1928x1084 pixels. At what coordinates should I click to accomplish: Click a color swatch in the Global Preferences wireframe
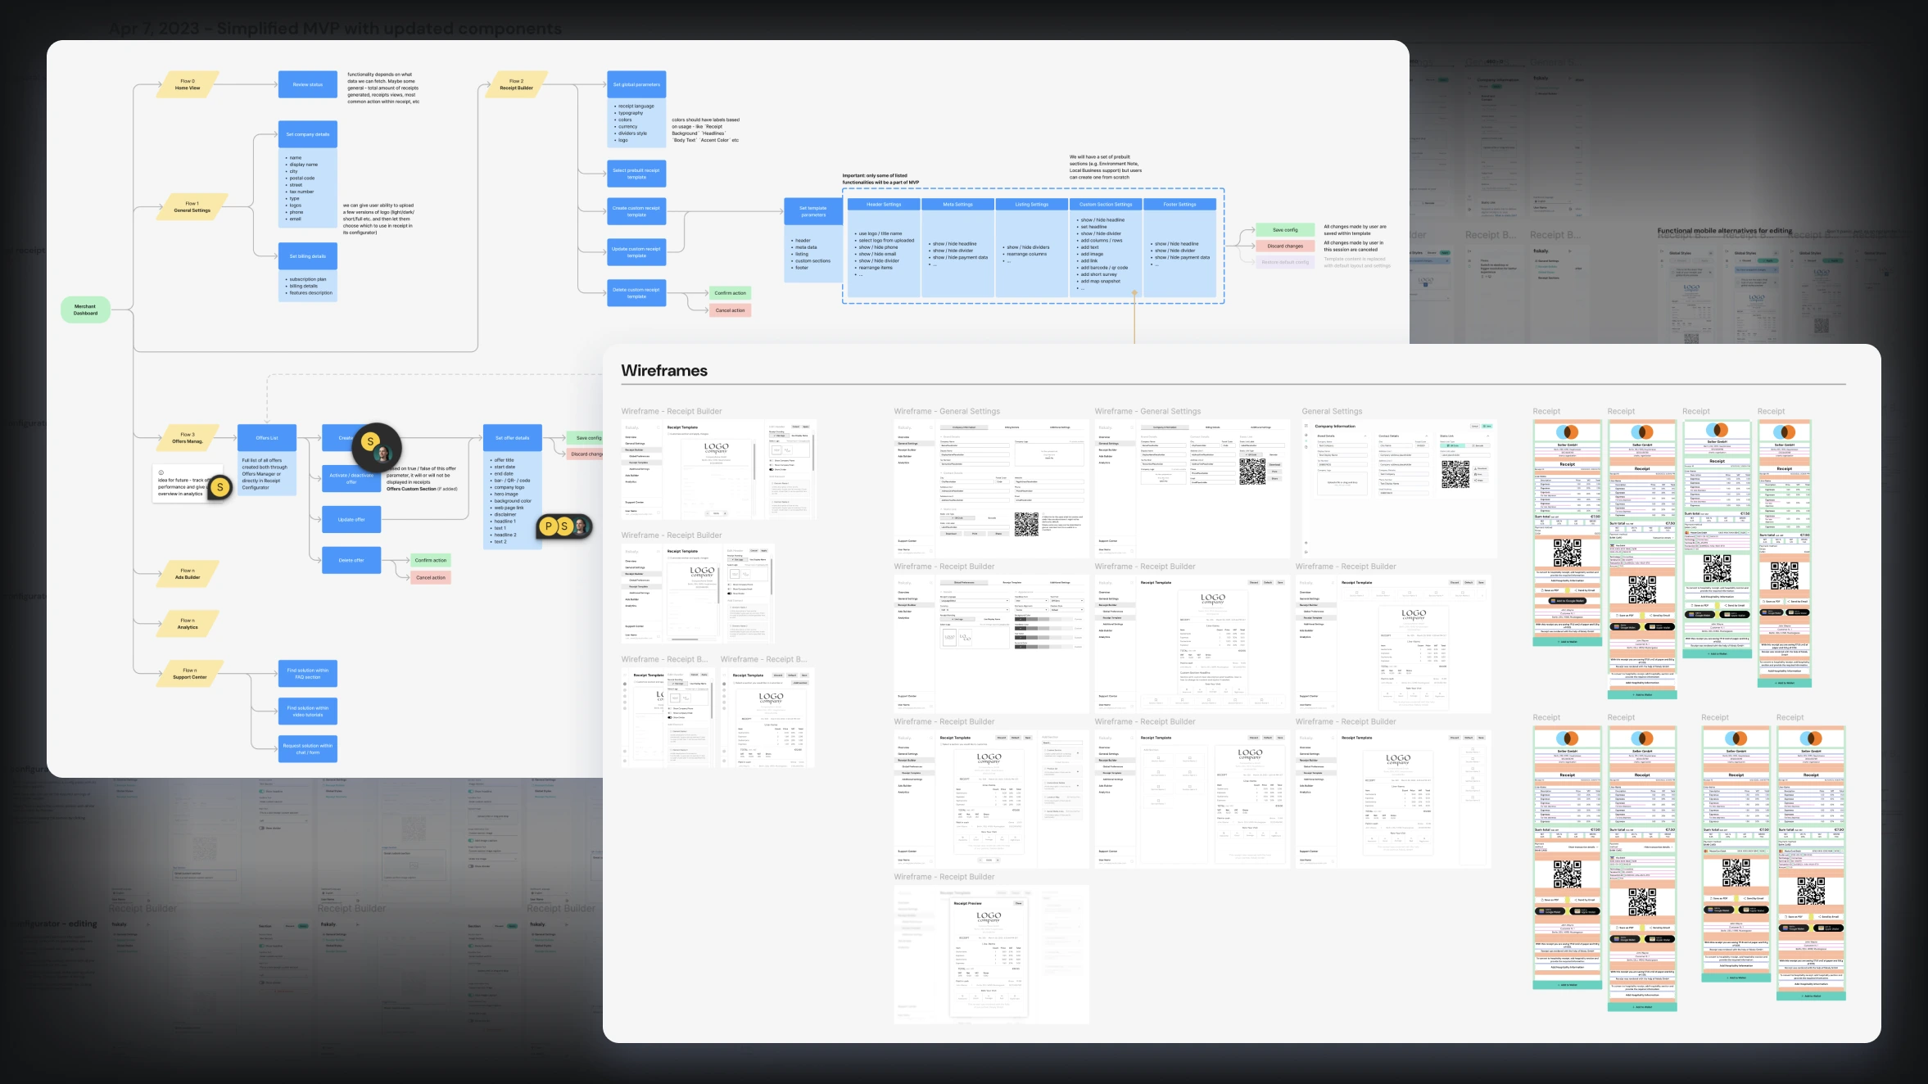(x=1021, y=619)
